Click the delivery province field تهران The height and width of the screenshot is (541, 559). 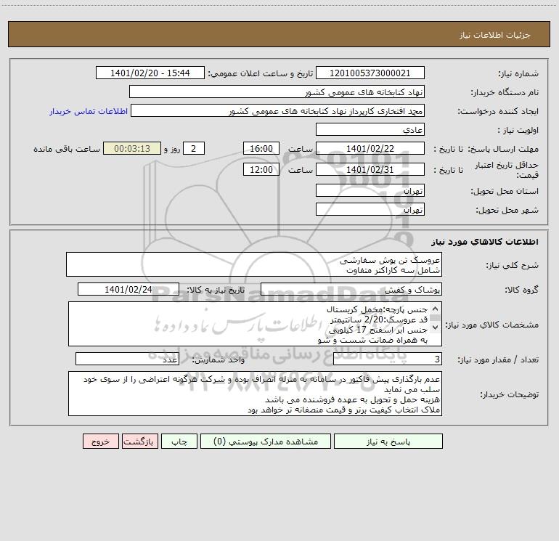pyautogui.click(x=370, y=190)
